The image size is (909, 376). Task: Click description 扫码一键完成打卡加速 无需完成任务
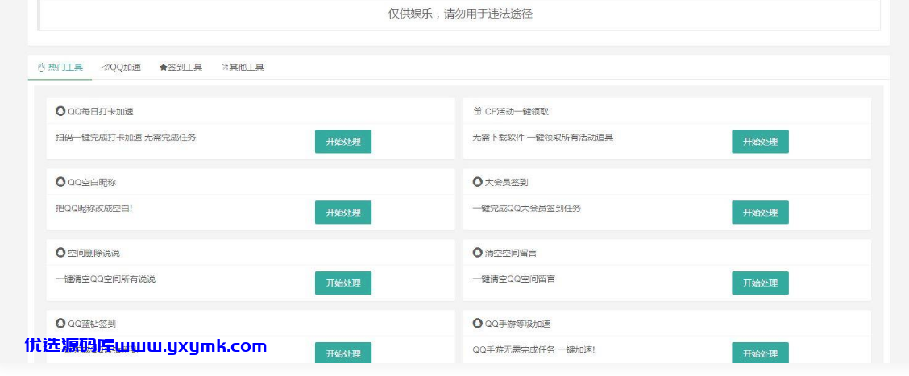pyautogui.click(x=126, y=138)
